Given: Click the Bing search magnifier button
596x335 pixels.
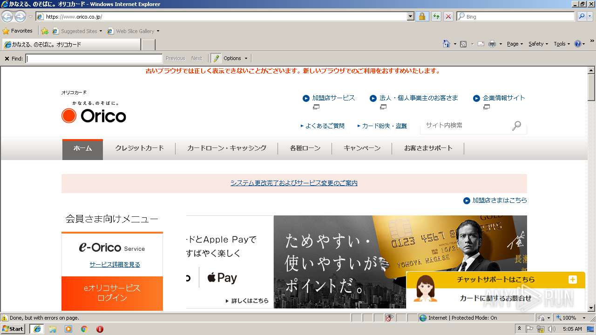Looking at the screenshot, I should tap(581, 16).
